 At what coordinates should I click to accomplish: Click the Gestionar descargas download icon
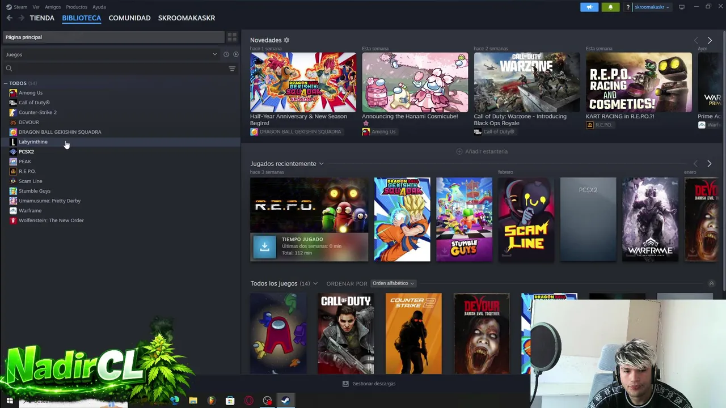(345, 384)
